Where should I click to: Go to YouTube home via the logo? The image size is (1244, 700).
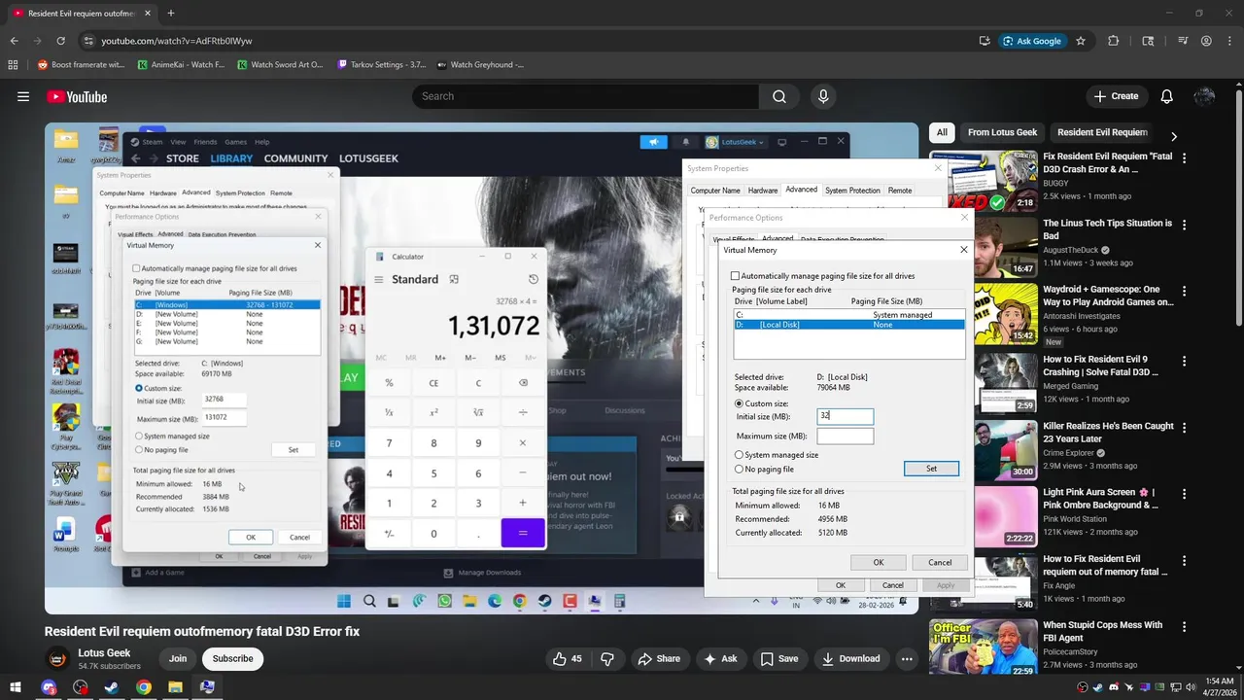(x=77, y=96)
